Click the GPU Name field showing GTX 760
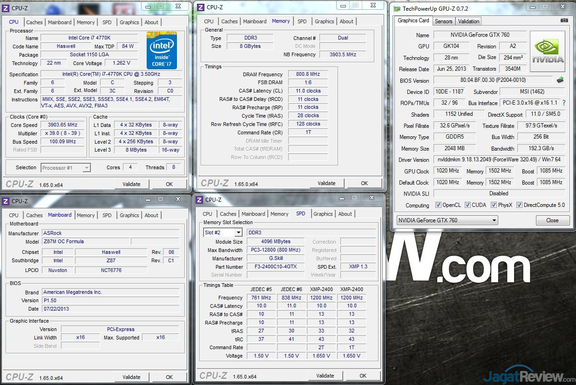576x385 pixels. click(x=480, y=35)
